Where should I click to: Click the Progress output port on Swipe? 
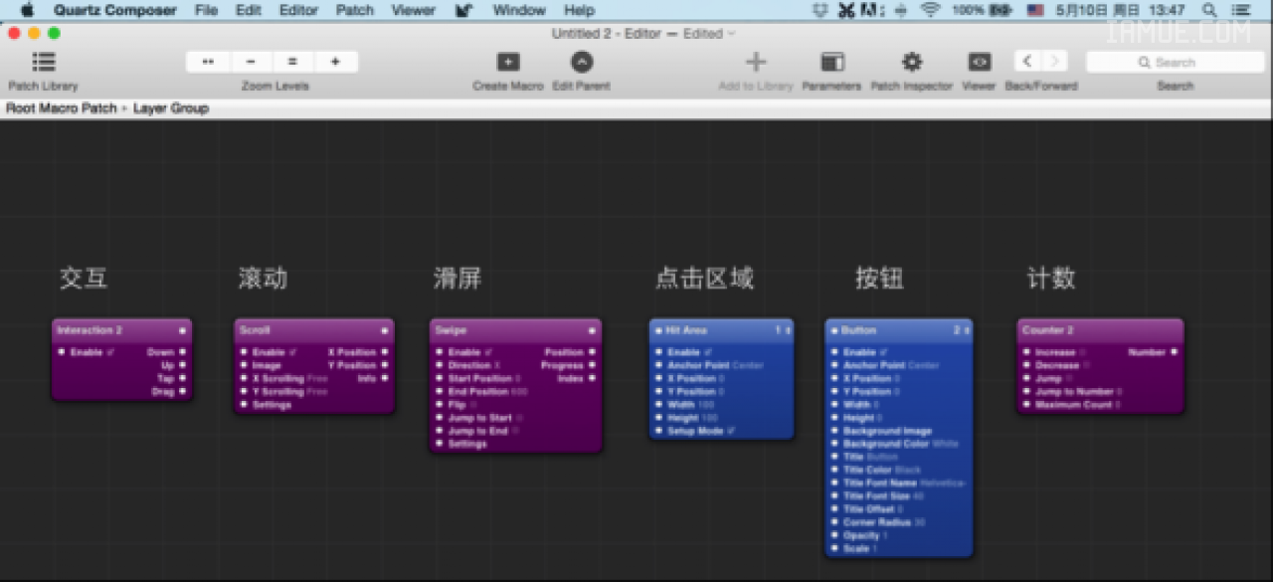pyautogui.click(x=592, y=365)
